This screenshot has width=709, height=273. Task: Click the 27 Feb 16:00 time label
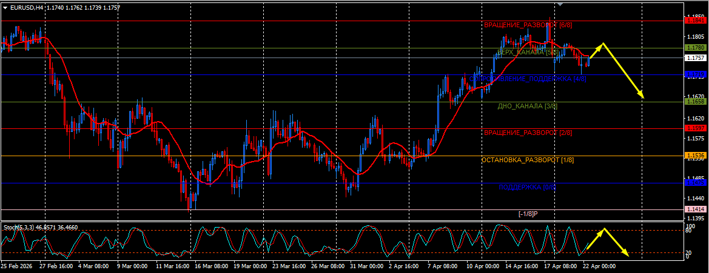tap(56, 266)
